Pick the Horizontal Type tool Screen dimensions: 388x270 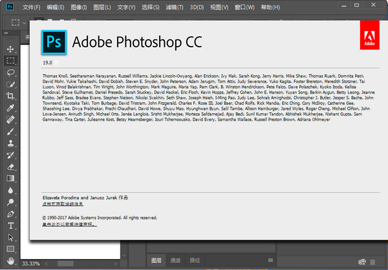pos(10,225)
